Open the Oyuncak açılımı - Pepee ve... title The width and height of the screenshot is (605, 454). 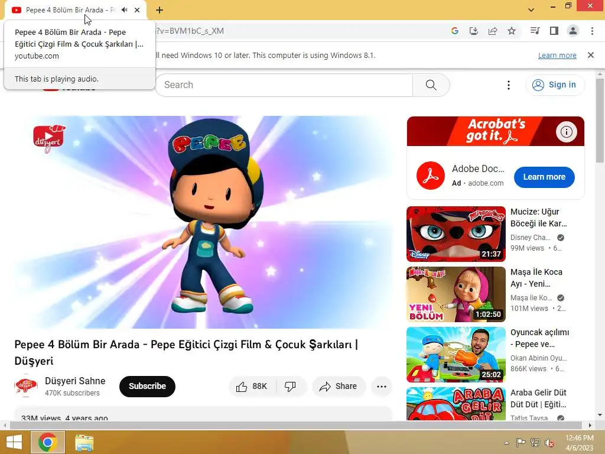539,338
